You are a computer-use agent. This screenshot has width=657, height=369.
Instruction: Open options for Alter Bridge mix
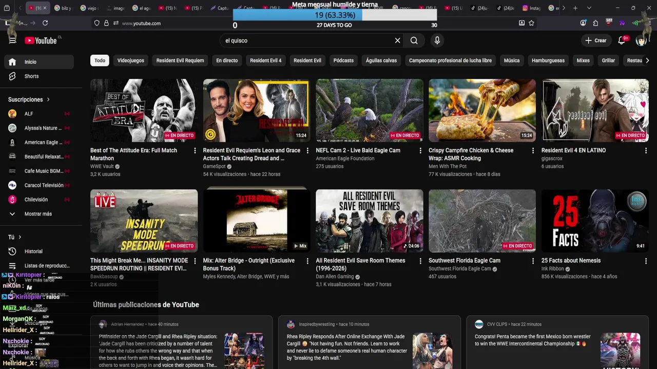coord(307,261)
